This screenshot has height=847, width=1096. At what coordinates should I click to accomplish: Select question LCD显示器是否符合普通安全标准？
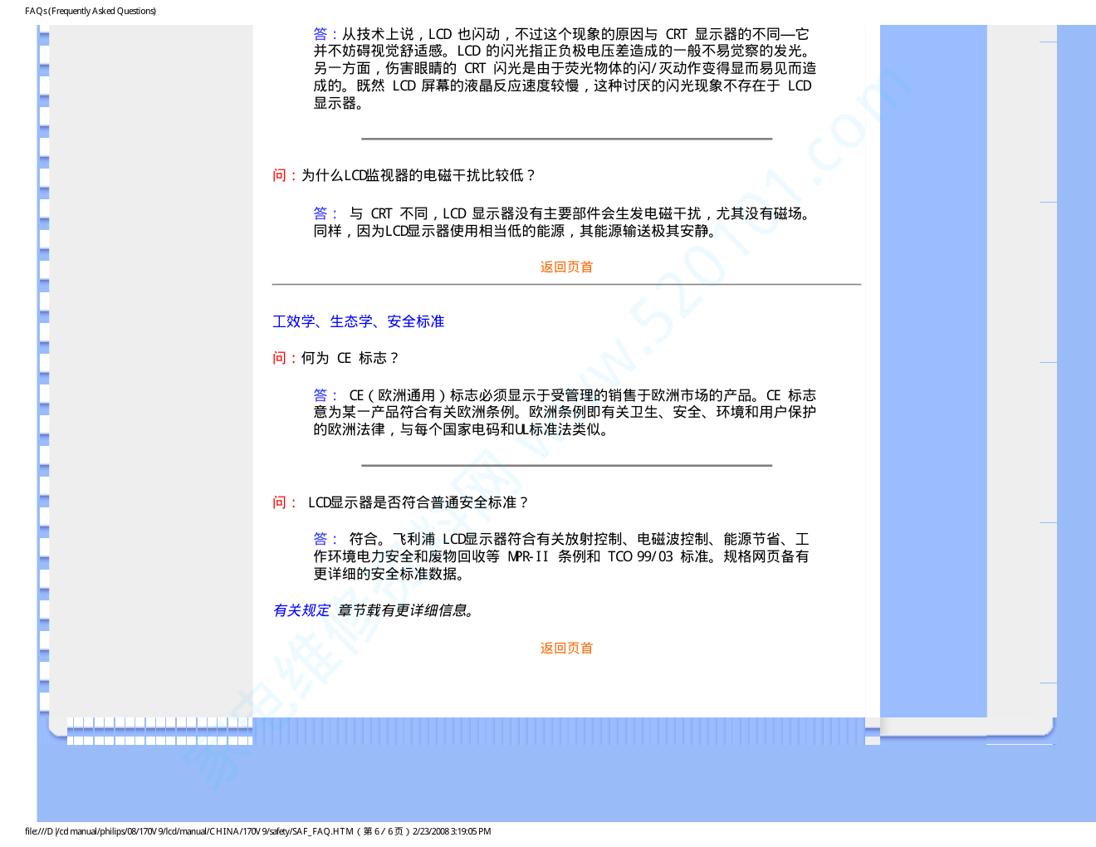tap(418, 502)
